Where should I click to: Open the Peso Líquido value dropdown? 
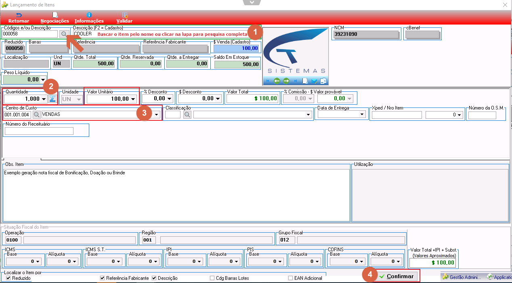(x=43, y=80)
